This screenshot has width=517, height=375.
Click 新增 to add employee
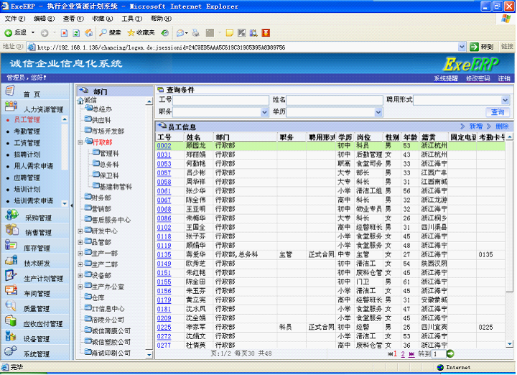coord(476,126)
